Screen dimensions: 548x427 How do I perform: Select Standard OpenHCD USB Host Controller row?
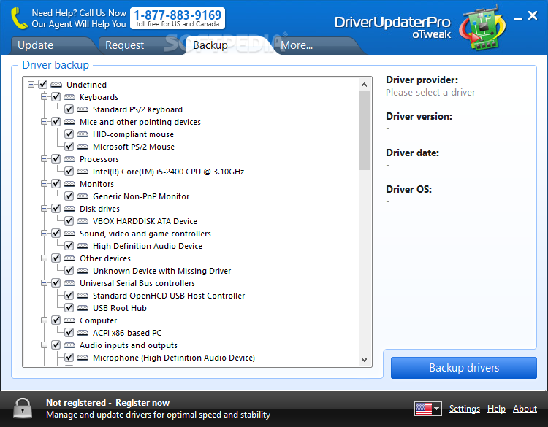pos(169,296)
